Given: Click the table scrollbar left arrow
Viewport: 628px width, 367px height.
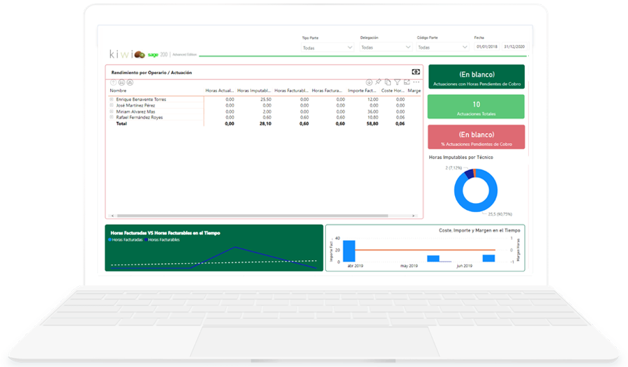Looking at the screenshot, I should tap(112, 216).
